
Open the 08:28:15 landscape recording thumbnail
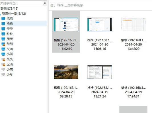[66, 72]
